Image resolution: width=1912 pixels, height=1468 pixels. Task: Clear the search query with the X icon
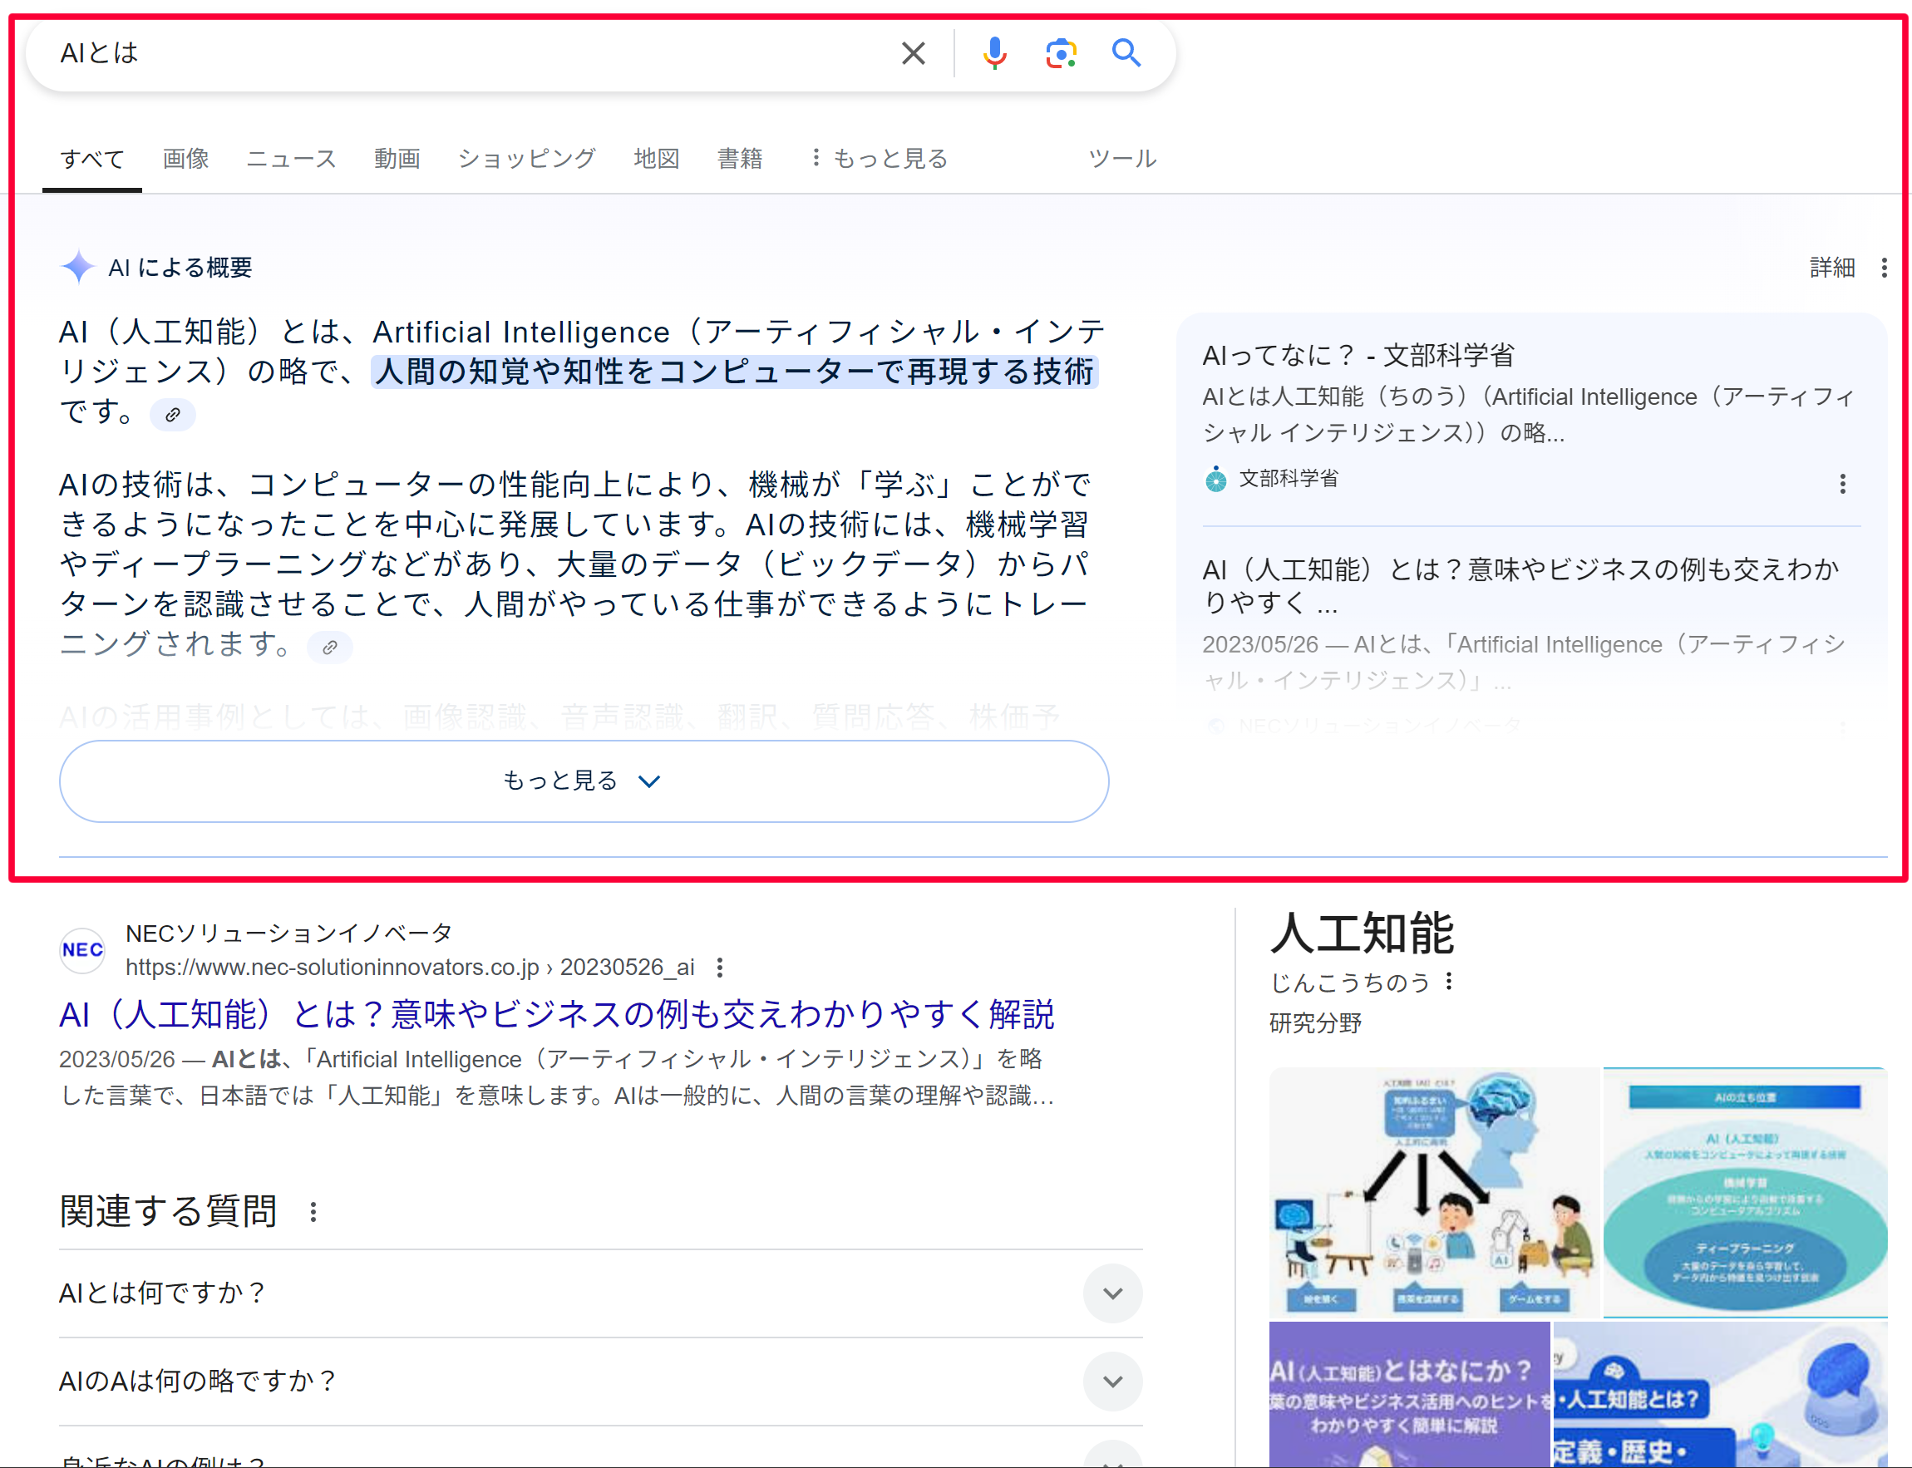[912, 53]
